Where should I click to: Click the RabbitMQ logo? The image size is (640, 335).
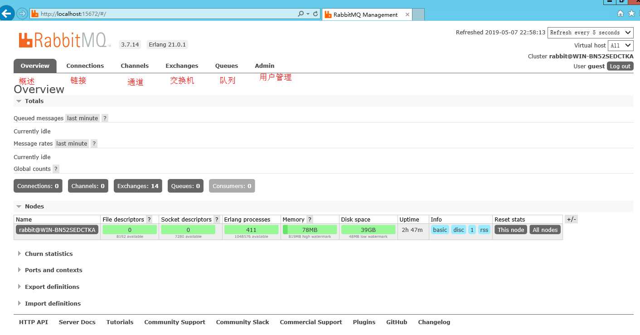tap(64, 40)
